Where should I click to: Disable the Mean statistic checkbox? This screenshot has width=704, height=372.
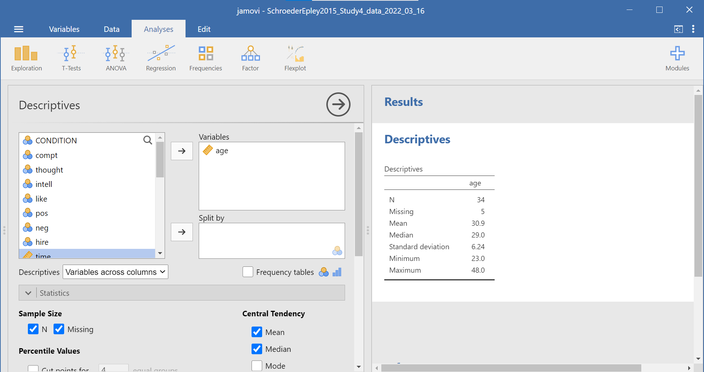click(x=257, y=332)
